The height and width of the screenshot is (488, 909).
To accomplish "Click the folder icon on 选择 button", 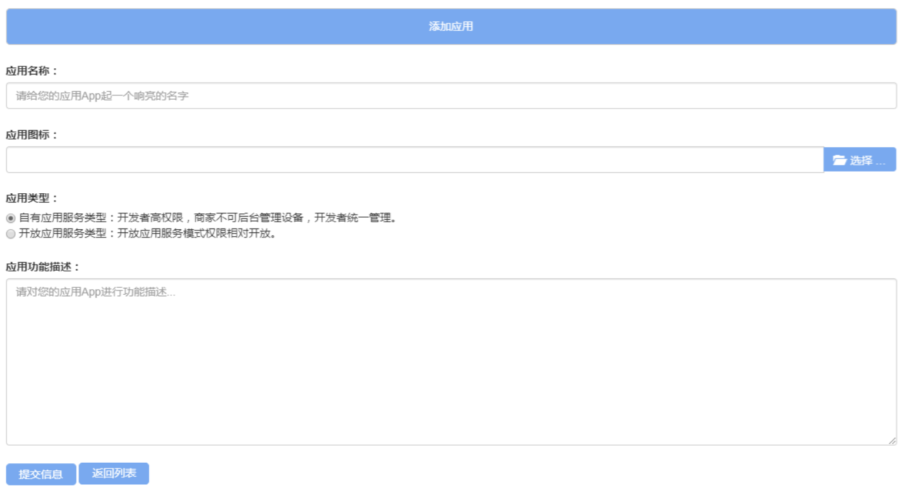I will [x=840, y=160].
